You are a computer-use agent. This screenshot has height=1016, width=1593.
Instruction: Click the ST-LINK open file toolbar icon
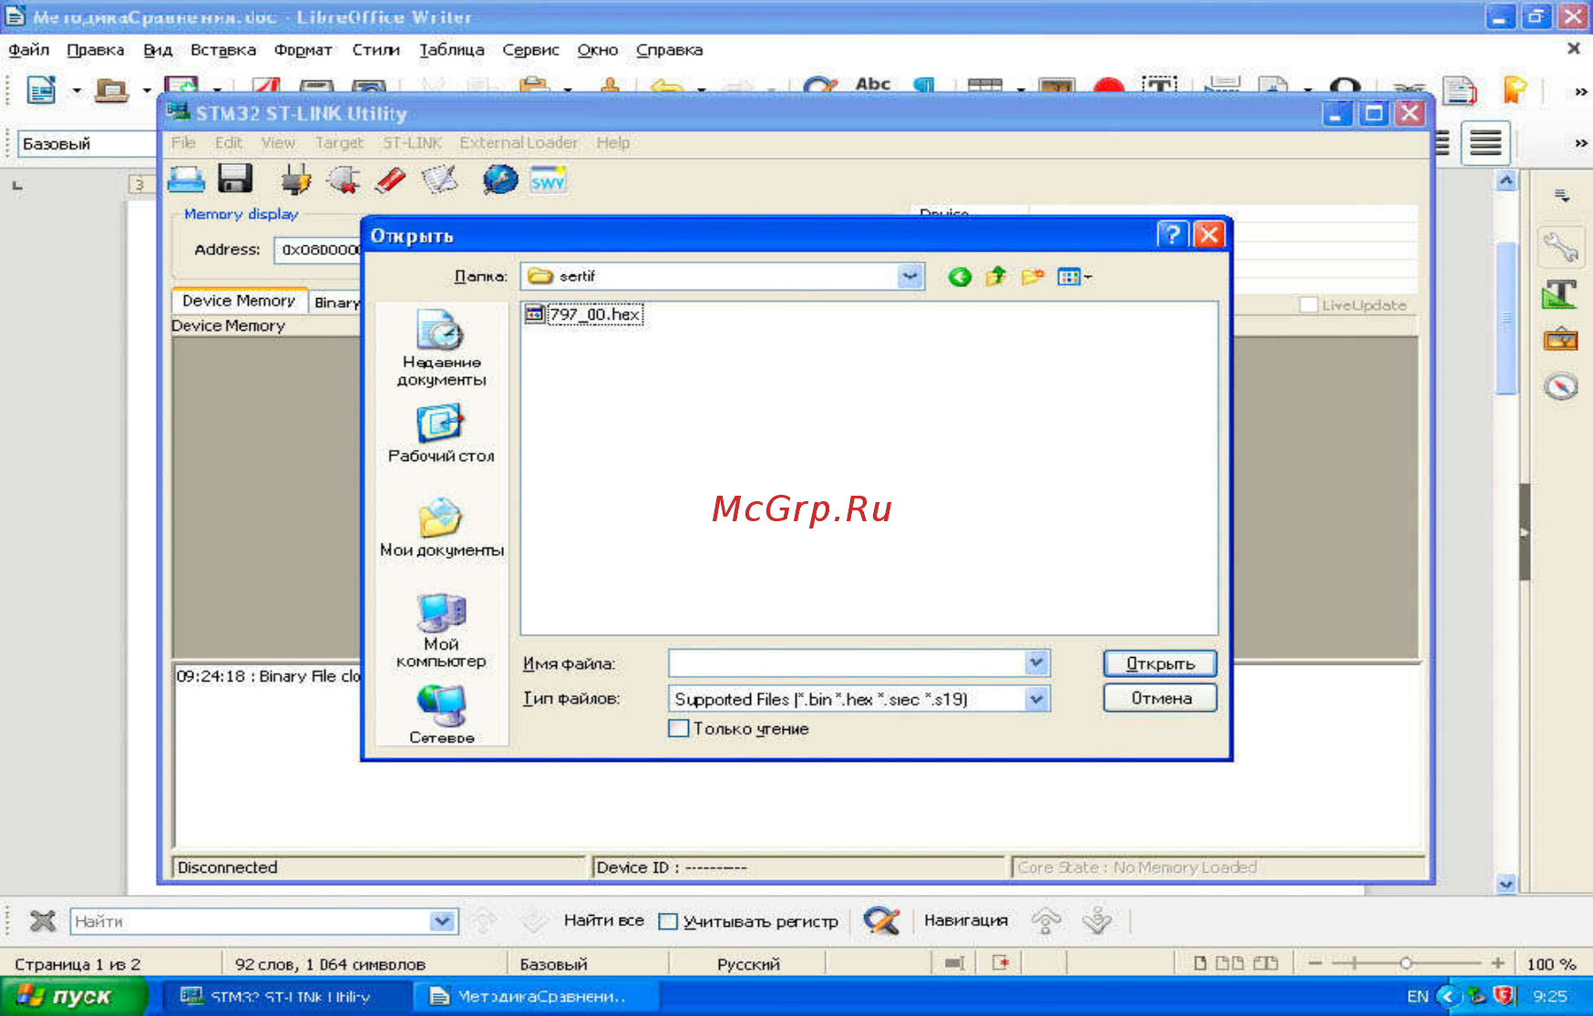(187, 180)
